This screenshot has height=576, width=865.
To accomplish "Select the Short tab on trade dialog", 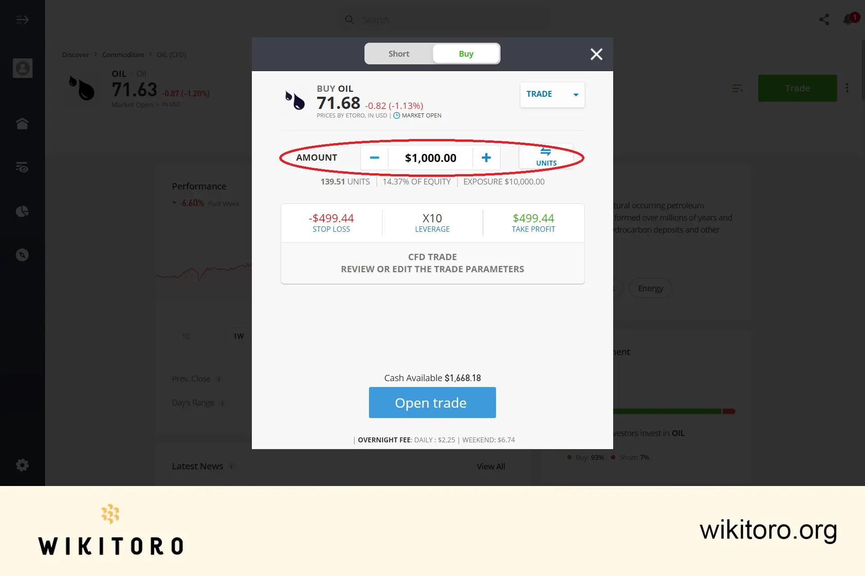I will 398,54.
